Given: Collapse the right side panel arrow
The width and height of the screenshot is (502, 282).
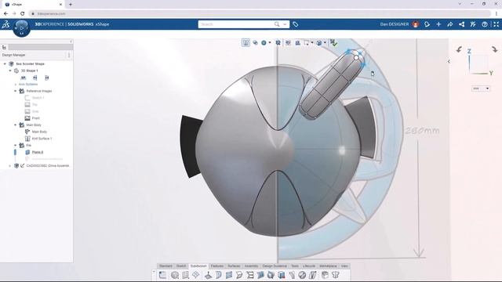Looking at the screenshot, I should 449,61.
